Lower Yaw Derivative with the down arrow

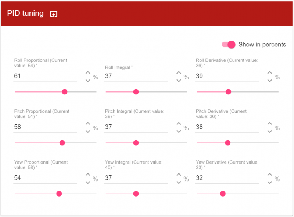(x=270, y=182)
